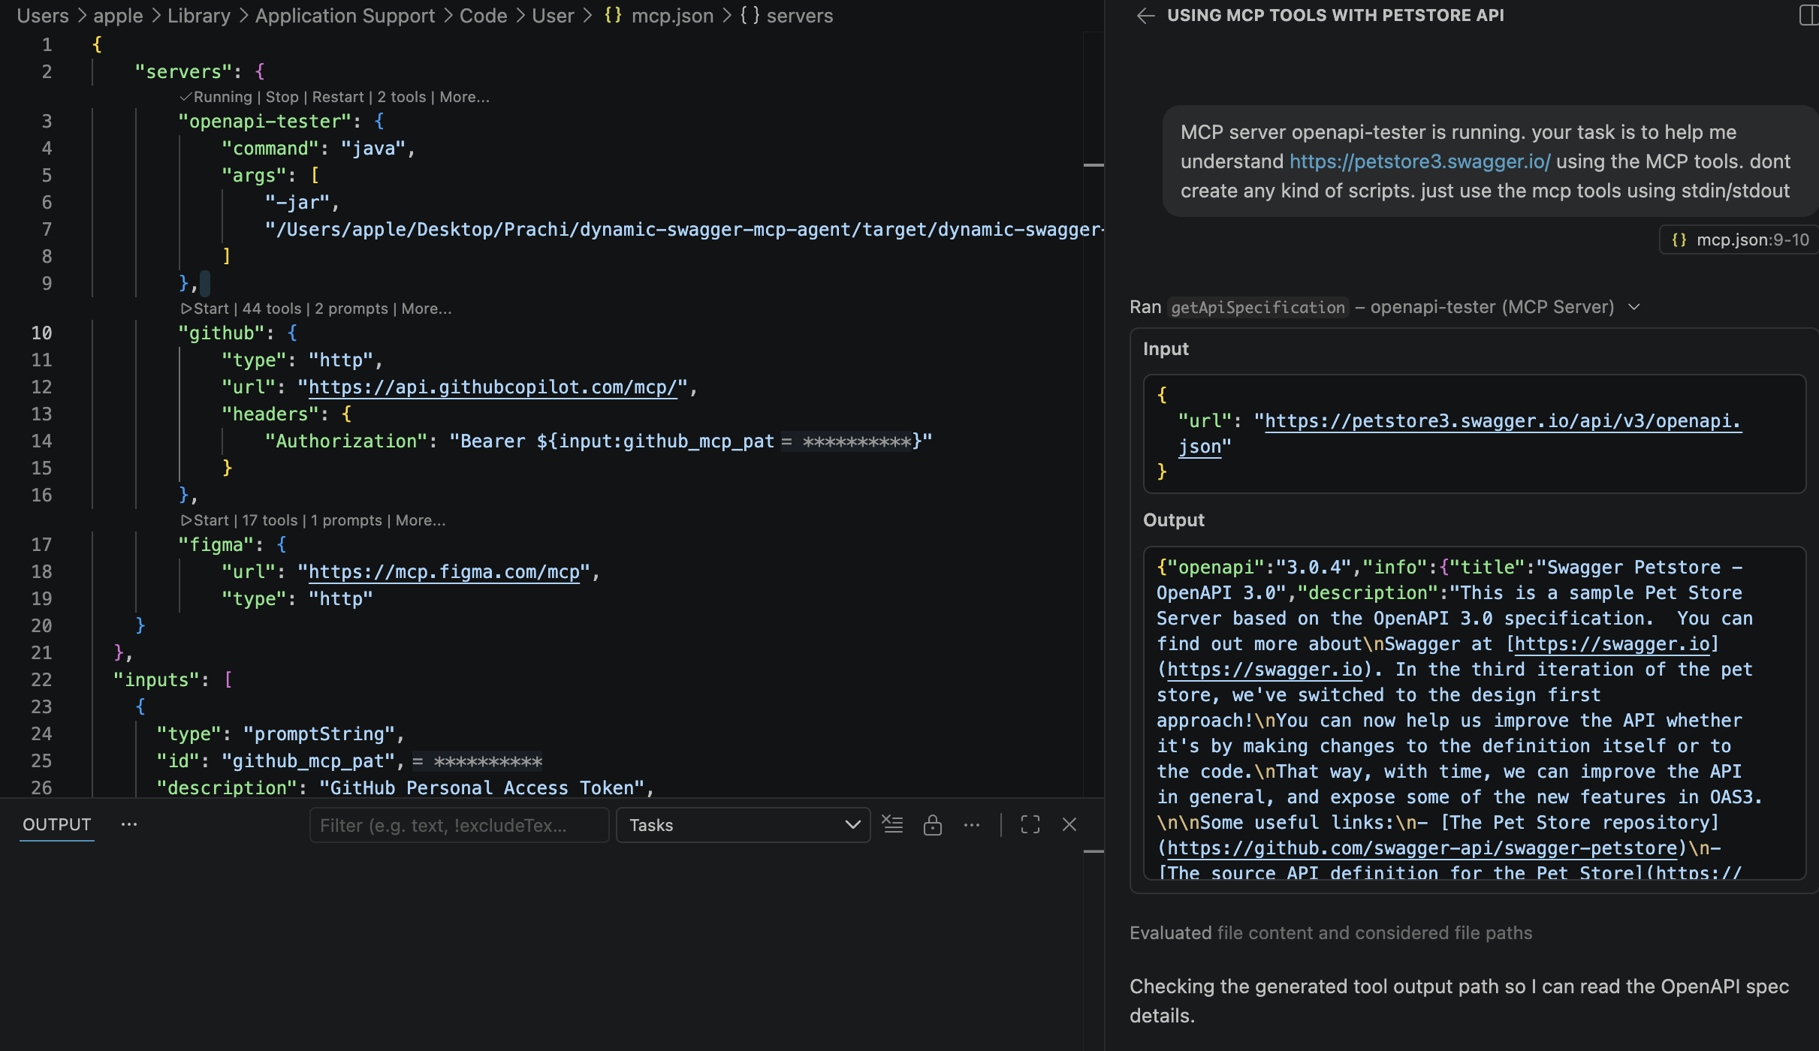
Task: Open panel views ellipsis next to OUTPUT
Action: click(129, 824)
